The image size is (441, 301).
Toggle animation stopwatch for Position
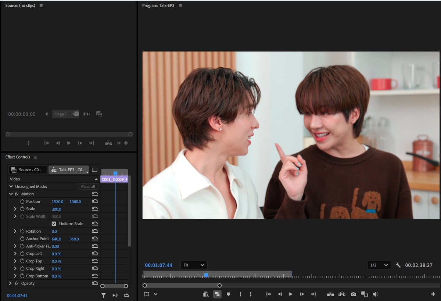[22, 201]
